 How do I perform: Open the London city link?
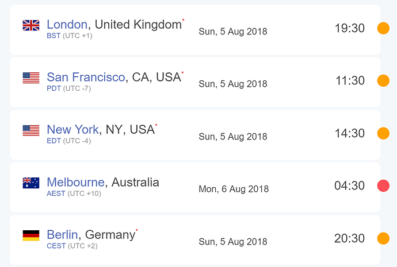[x=67, y=24]
